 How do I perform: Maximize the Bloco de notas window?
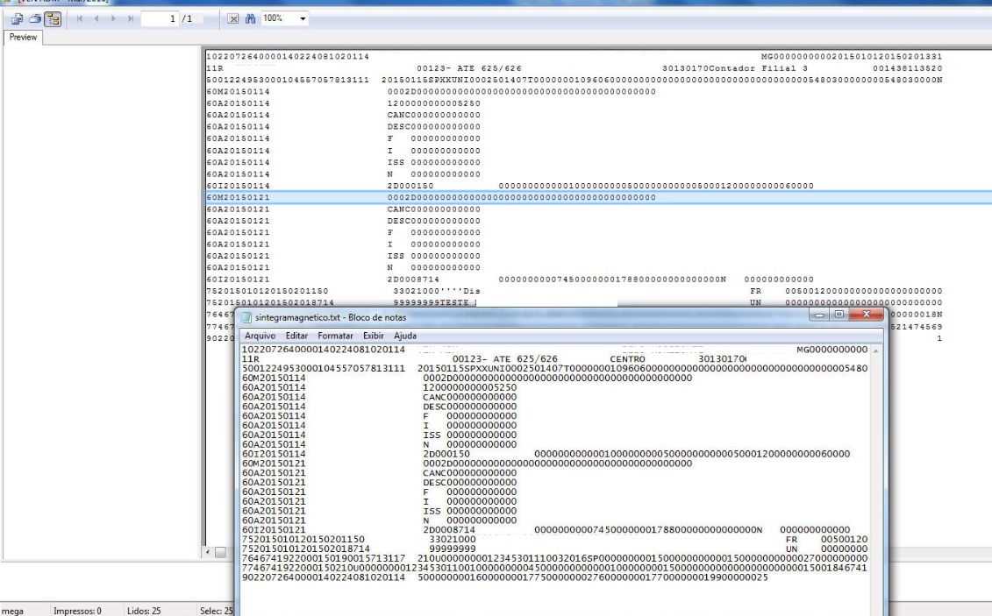point(839,315)
